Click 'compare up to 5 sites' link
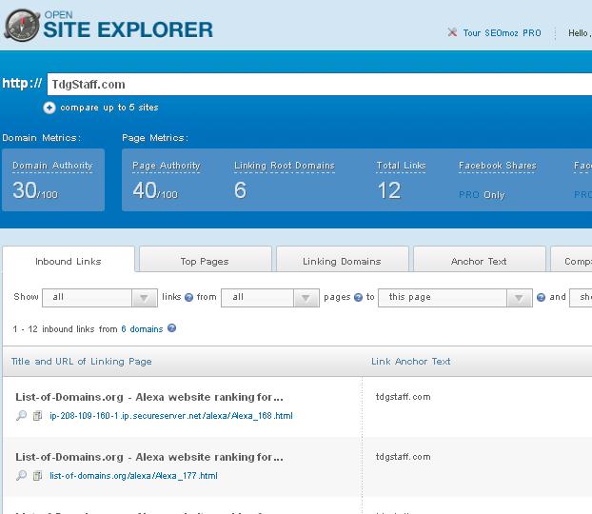This screenshot has height=514, width=592. [109, 108]
